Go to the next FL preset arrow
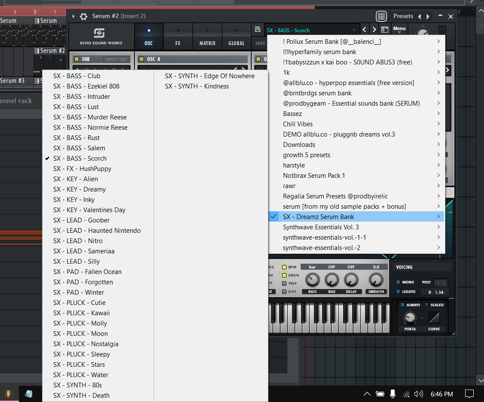 pyautogui.click(x=428, y=16)
